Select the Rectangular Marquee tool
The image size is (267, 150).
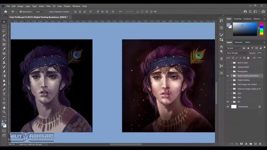(4, 26)
